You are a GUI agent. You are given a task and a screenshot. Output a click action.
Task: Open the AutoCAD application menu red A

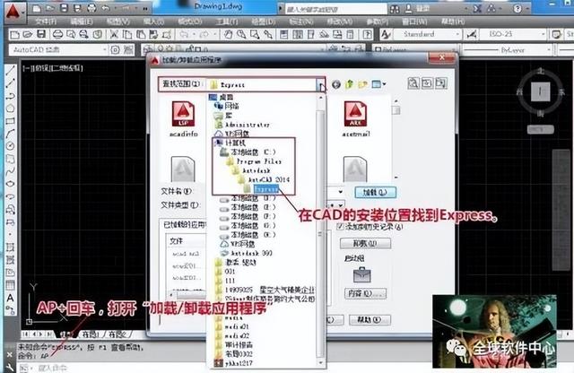pyautogui.click(x=13, y=11)
